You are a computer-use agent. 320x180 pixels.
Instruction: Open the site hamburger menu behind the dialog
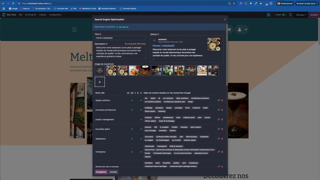[74, 30]
